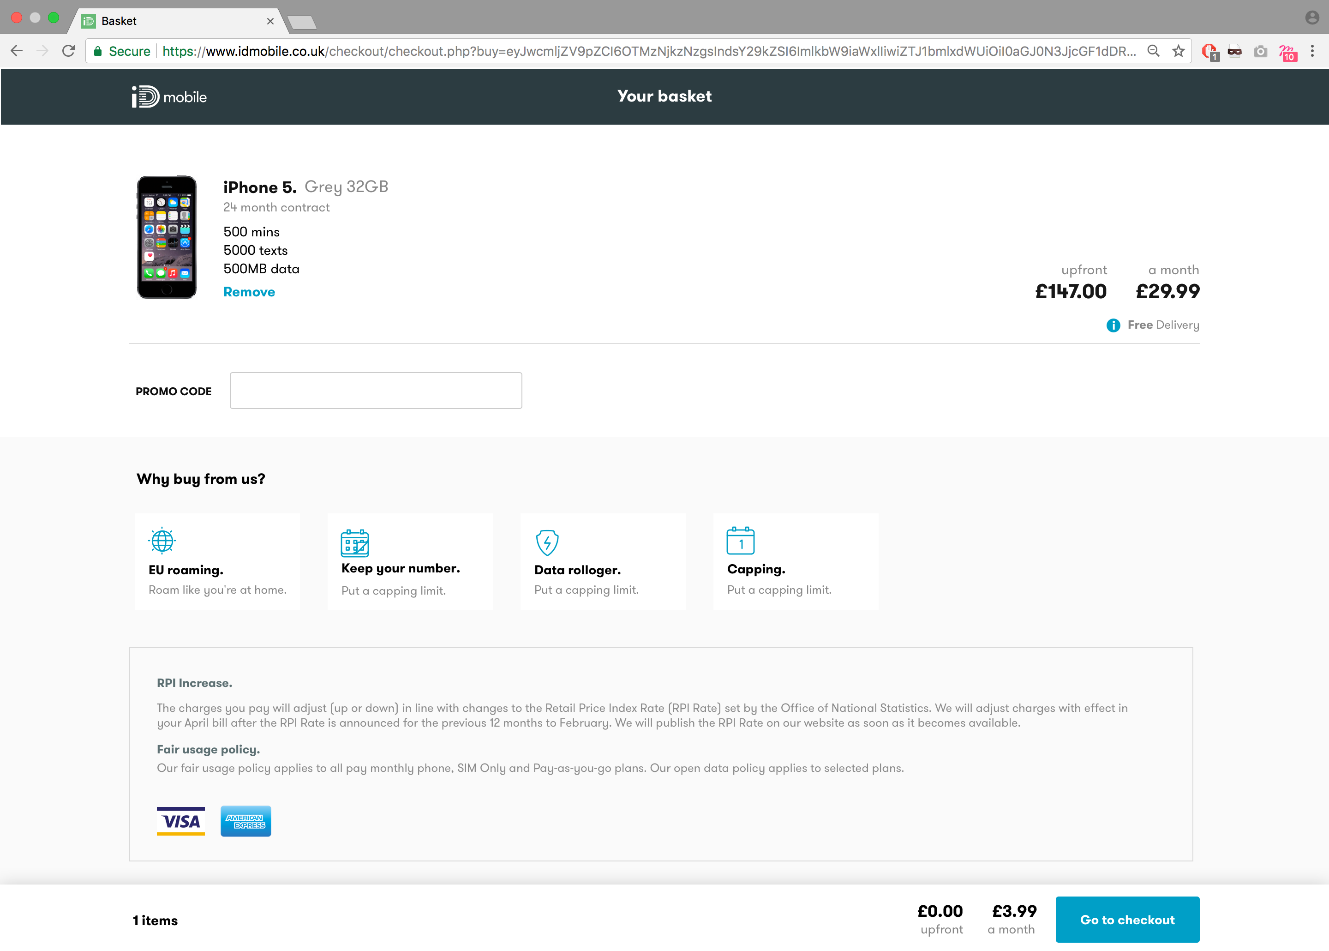Open the sunglasses extension icon
1329x951 pixels.
[1235, 52]
